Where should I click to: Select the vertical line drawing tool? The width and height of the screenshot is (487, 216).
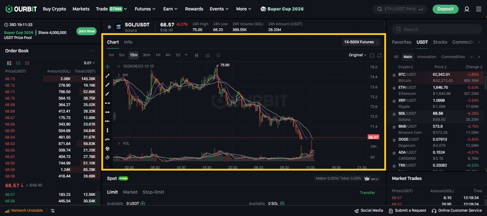[x=107, y=130]
